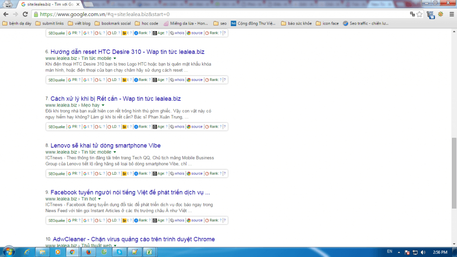The height and width of the screenshot is (257, 457).
Task: Bookmark this page with the star
Action: coord(420,14)
